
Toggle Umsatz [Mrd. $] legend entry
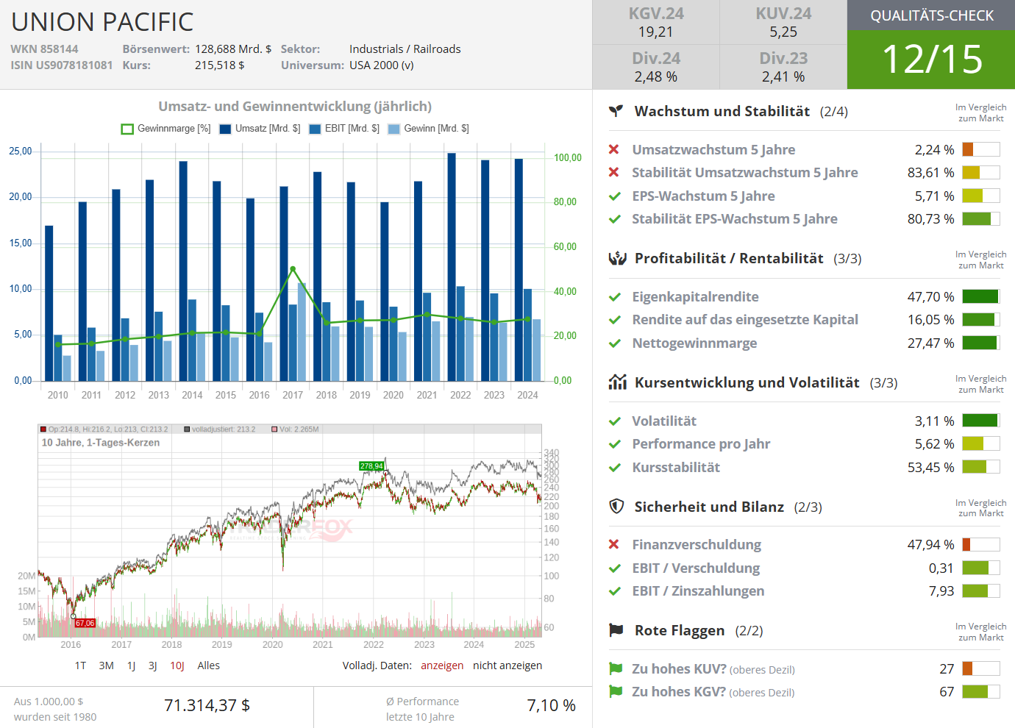(x=260, y=129)
